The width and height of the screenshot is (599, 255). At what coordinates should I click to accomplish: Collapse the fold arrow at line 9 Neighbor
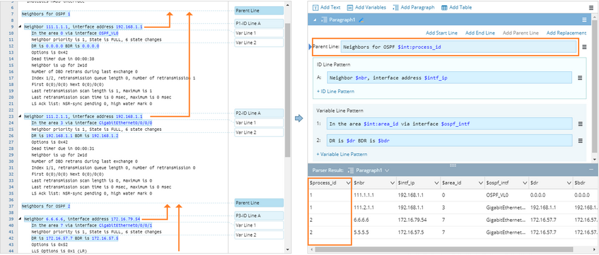pos(18,27)
